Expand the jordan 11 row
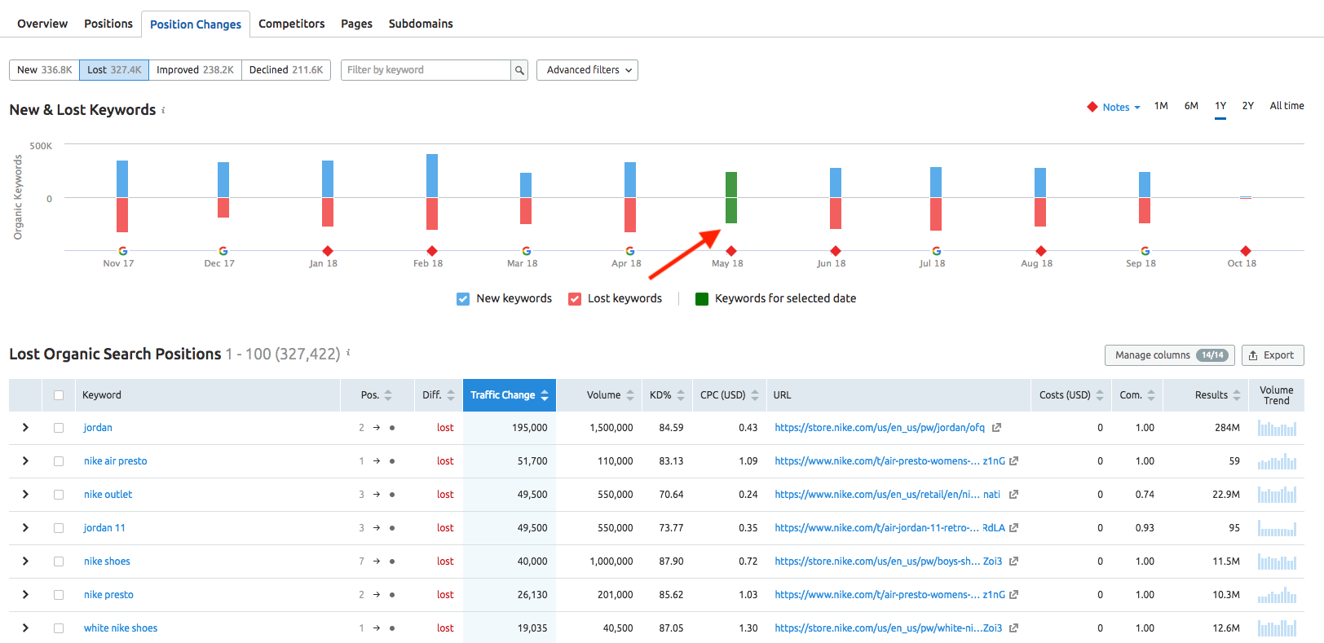Screen dimensions: 1324x643 pos(25,528)
